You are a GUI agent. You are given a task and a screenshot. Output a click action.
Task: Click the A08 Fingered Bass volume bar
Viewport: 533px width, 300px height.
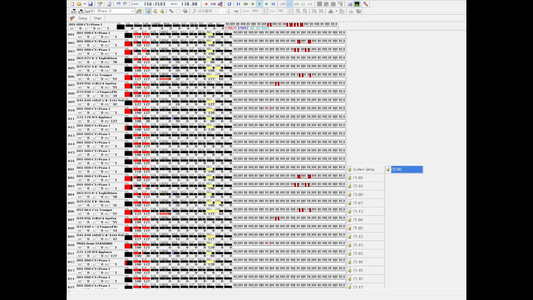(137, 93)
